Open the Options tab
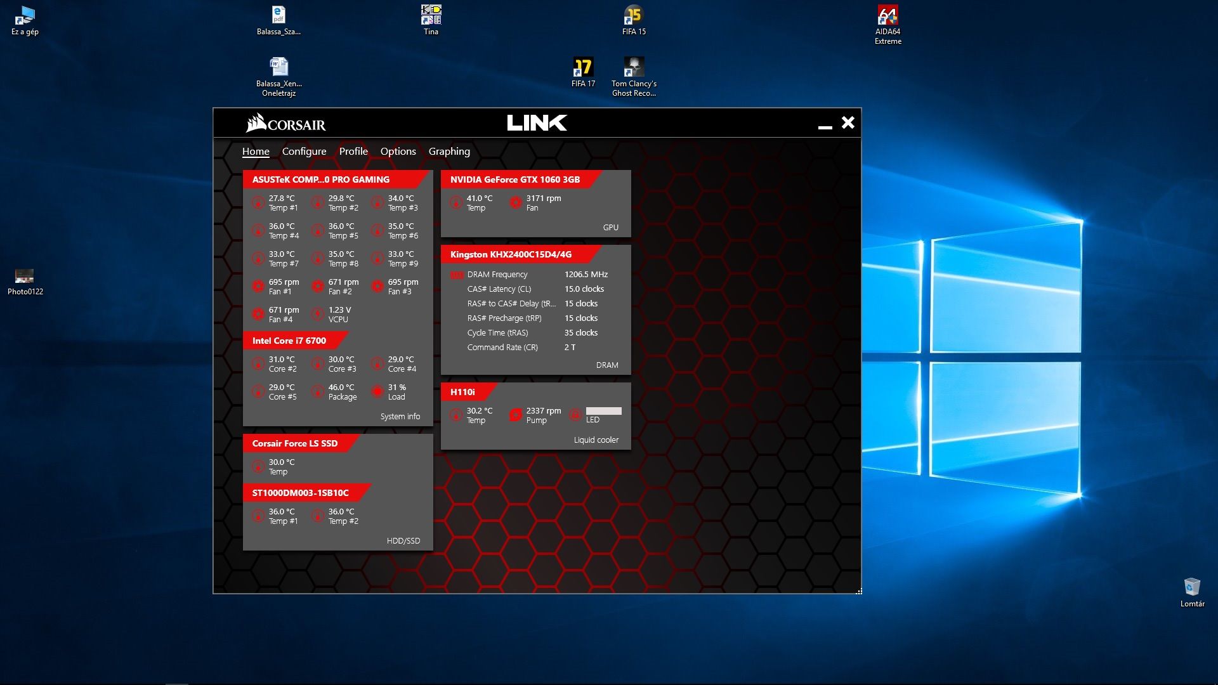The height and width of the screenshot is (685, 1218). click(398, 151)
